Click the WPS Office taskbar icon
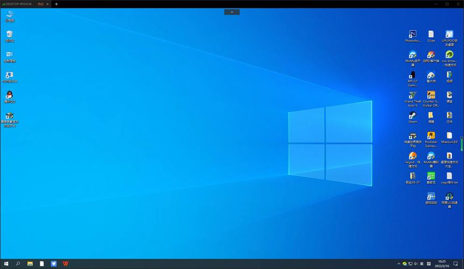This screenshot has height=269, width=464. point(65,264)
